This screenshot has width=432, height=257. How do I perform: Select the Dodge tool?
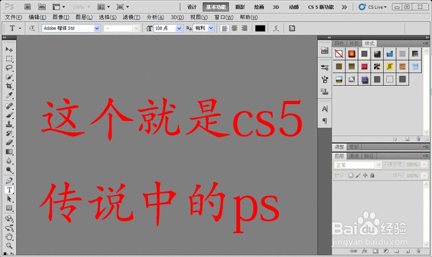tap(9, 170)
